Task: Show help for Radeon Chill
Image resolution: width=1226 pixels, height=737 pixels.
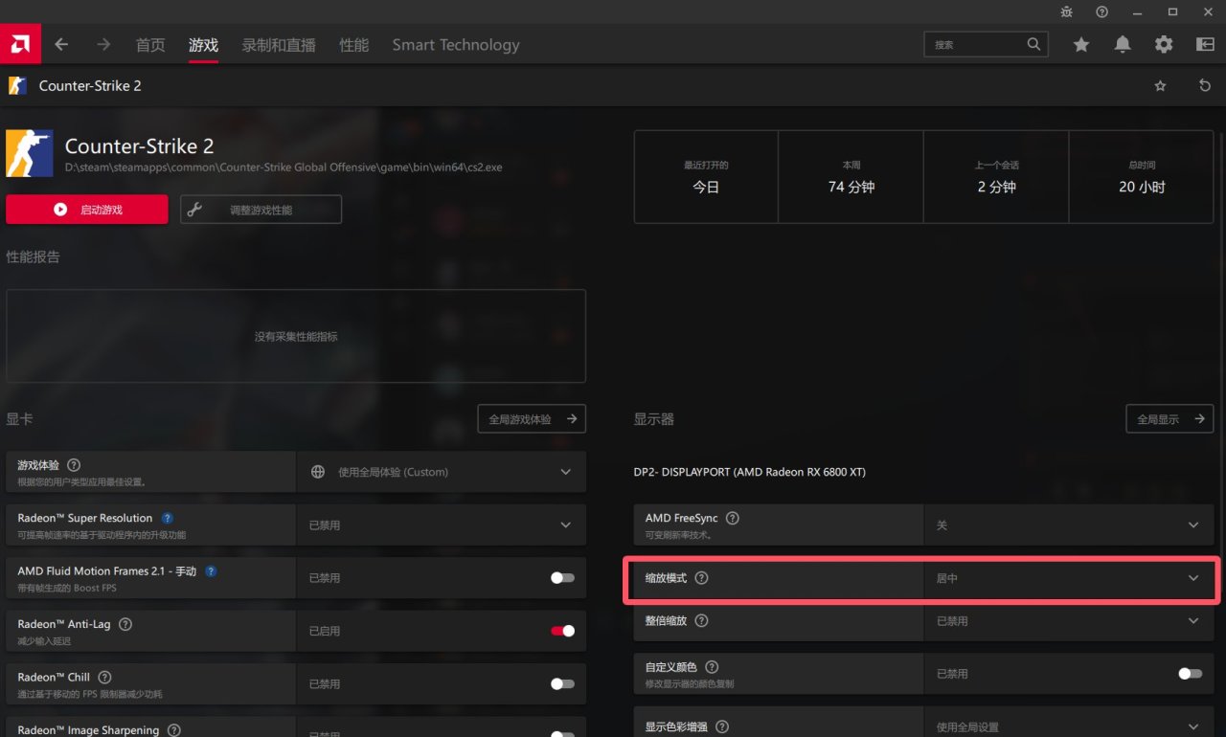Action: (104, 677)
